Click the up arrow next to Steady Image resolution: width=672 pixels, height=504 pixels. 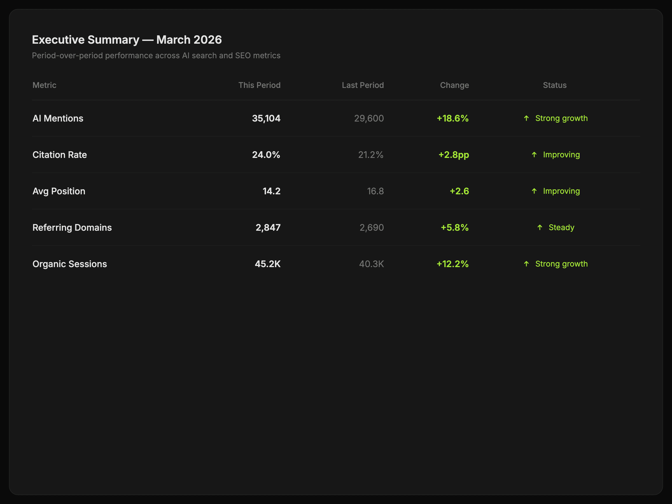point(540,228)
